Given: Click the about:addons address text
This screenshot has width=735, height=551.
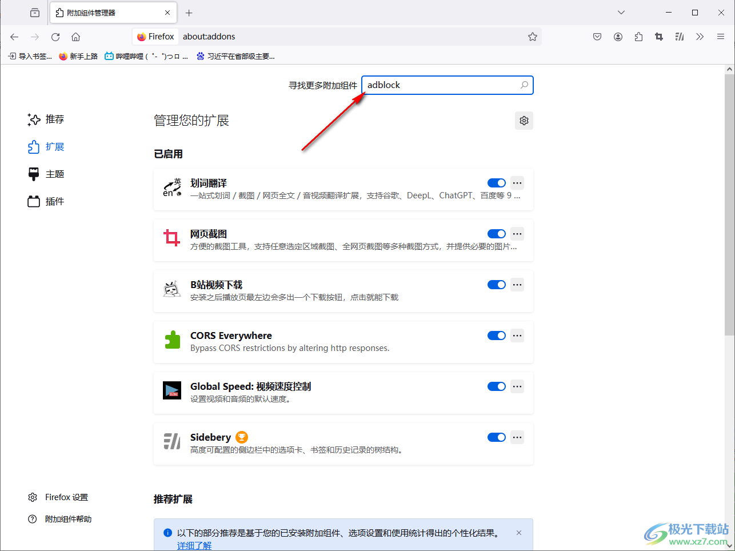Looking at the screenshot, I should tap(209, 37).
